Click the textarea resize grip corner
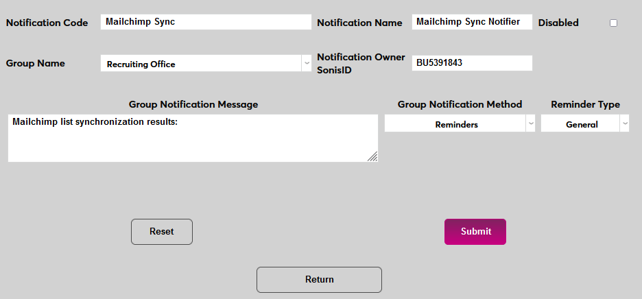642x299 pixels. [372, 156]
